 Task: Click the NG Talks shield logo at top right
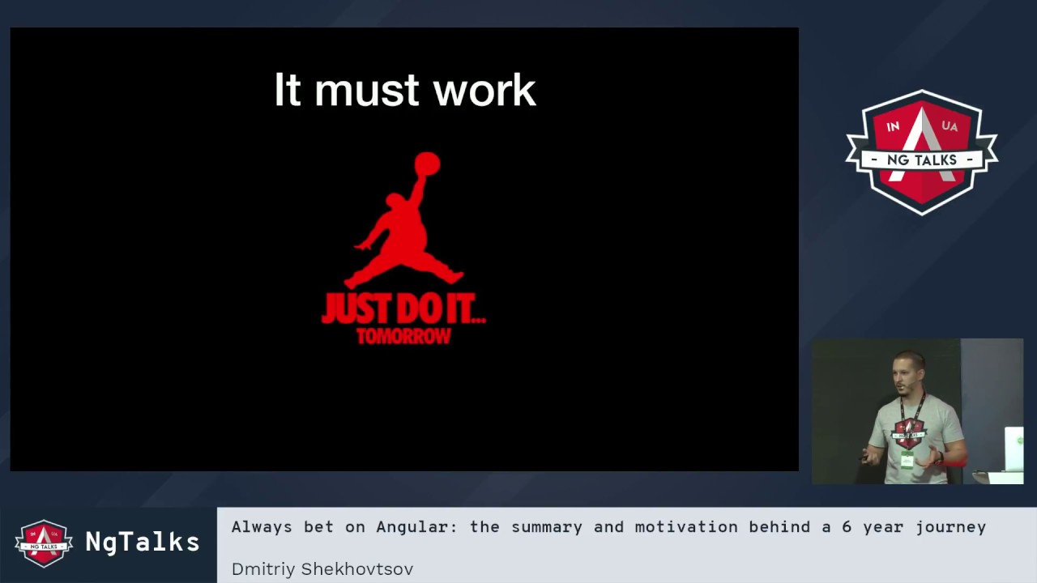pyautogui.click(x=922, y=152)
